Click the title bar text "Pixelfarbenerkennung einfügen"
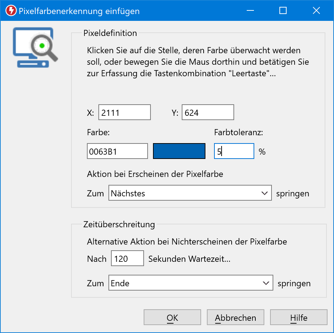The image size is (334, 333). [79, 11]
